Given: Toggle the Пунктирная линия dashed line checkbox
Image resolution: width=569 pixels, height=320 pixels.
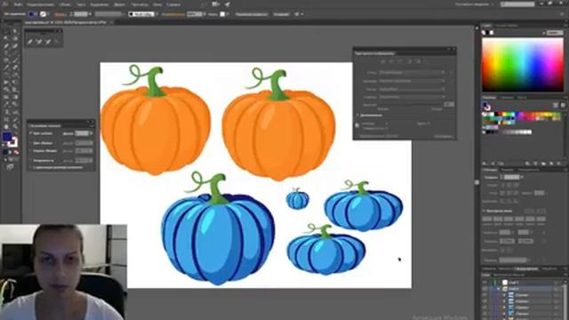Looking at the screenshot, I should click(485, 211).
